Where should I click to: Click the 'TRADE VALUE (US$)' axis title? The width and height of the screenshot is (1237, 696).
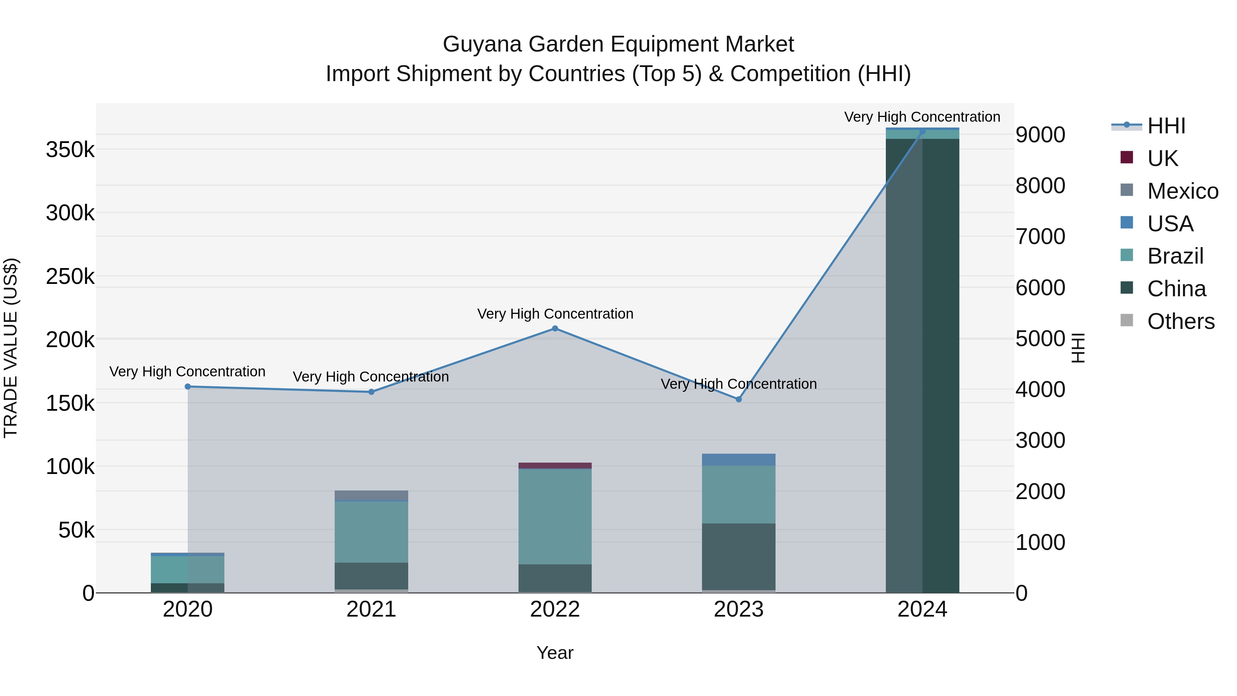[x=11, y=348]
